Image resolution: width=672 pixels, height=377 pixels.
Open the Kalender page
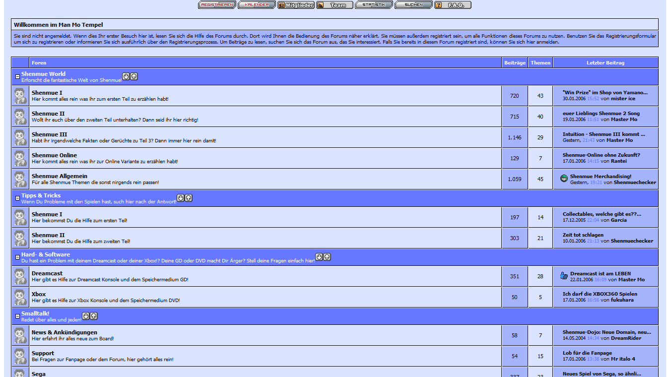257,5
